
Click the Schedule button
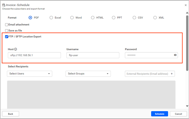pos(159,114)
